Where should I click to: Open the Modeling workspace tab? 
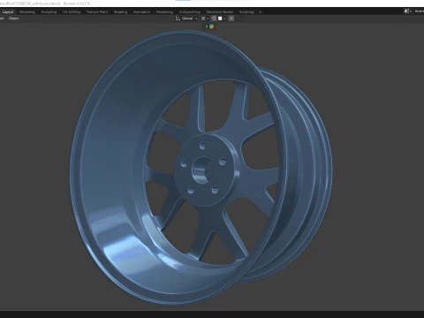coord(27,12)
